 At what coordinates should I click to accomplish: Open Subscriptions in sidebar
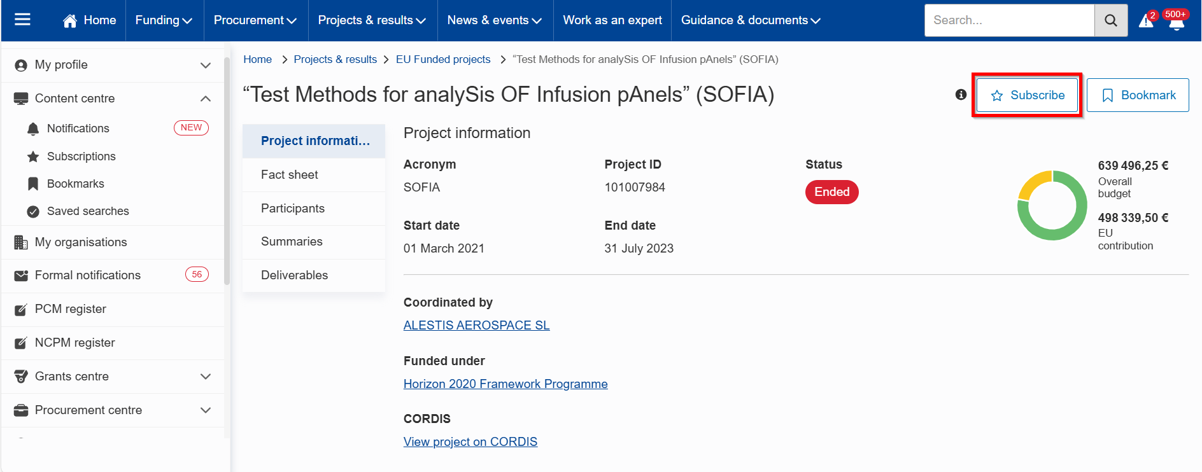(81, 156)
